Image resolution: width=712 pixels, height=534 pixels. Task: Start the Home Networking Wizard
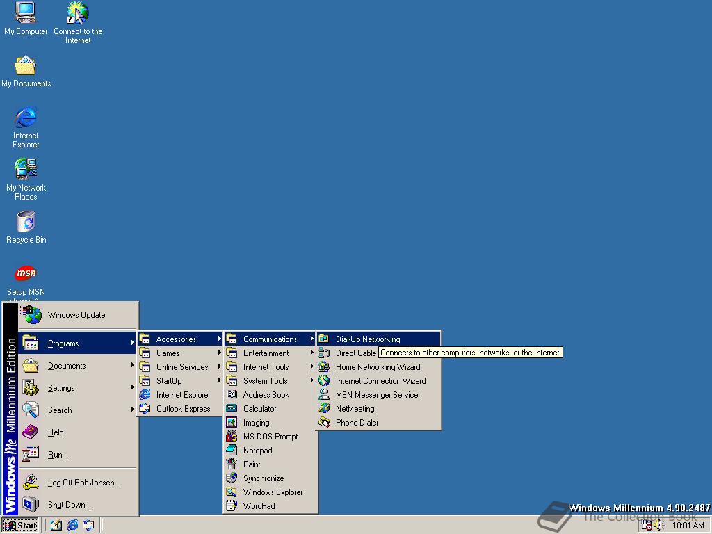[379, 367]
